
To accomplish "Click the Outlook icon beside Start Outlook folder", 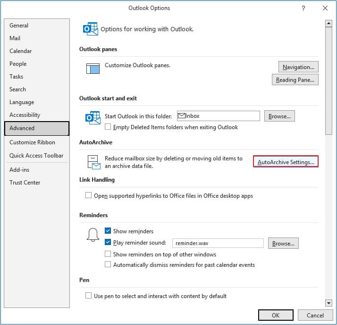I will click(93, 118).
